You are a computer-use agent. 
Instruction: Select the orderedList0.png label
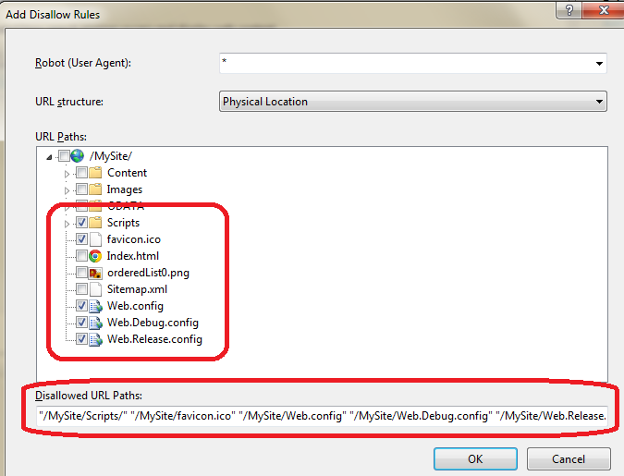[148, 273]
